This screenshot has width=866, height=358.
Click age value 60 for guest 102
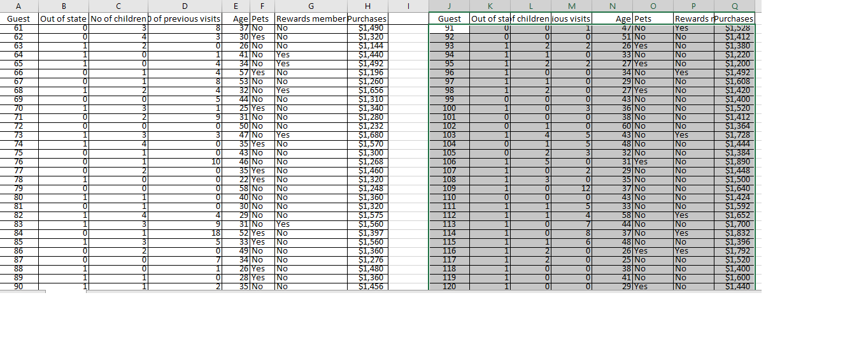[612, 126]
